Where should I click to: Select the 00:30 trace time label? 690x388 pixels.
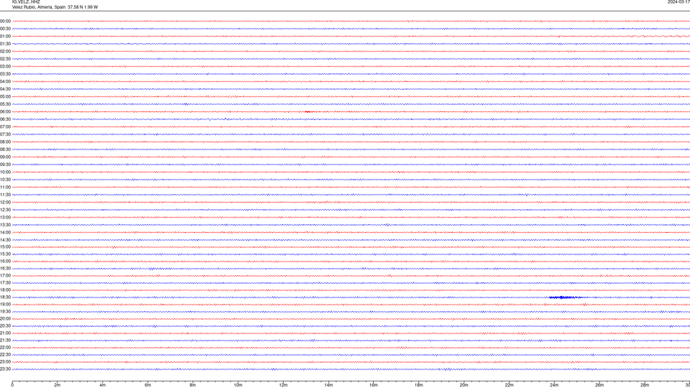point(5,29)
